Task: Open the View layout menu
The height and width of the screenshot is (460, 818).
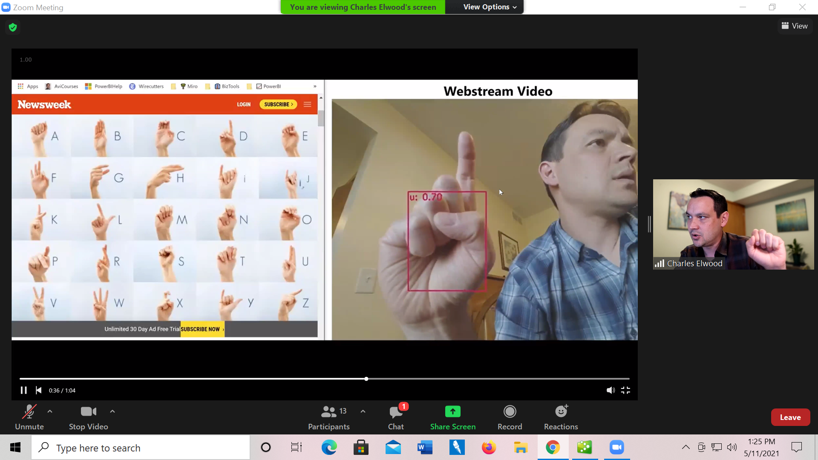Action: (794, 26)
